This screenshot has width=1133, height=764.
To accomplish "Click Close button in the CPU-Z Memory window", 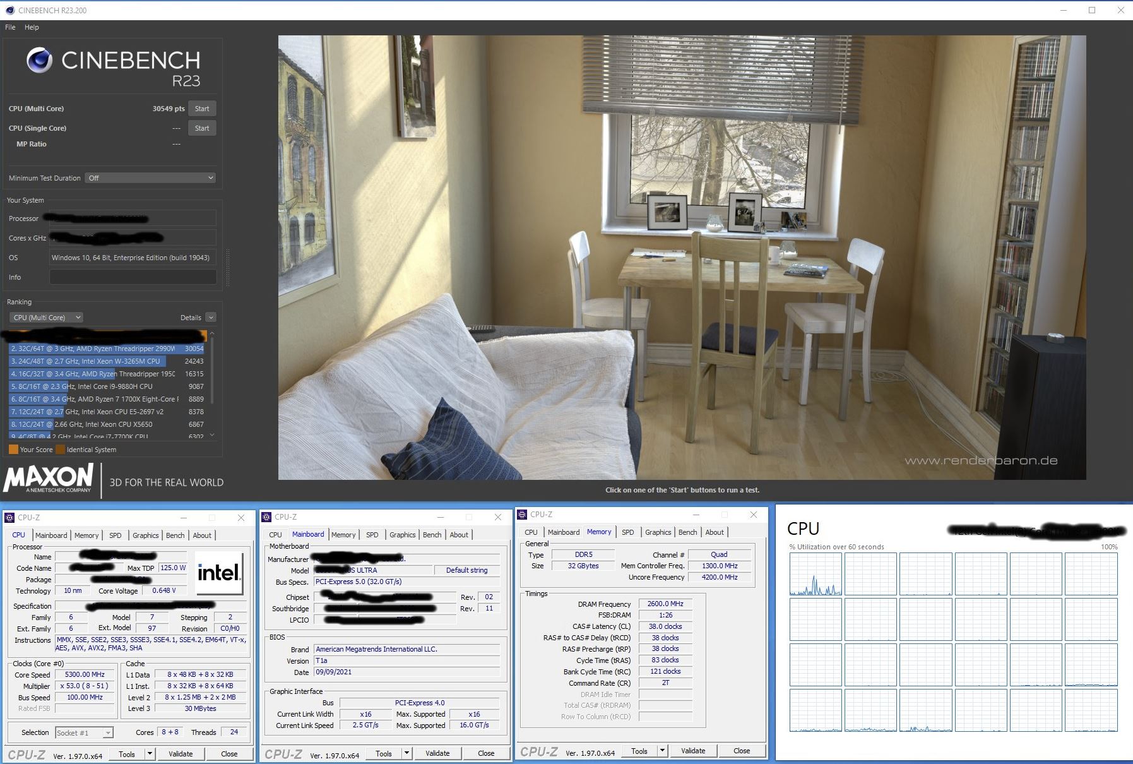I will click(742, 751).
